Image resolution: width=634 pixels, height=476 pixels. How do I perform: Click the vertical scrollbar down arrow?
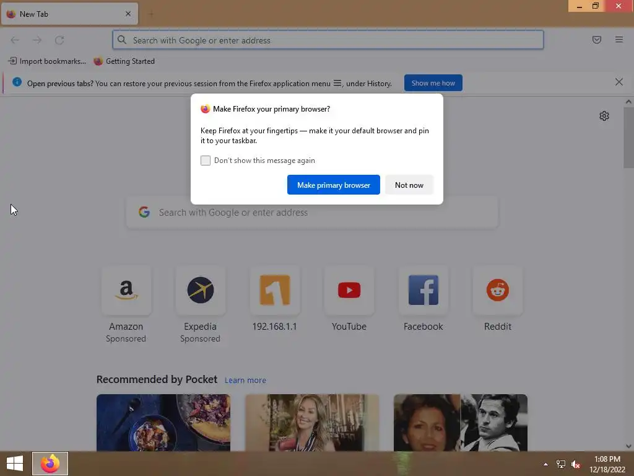pyautogui.click(x=628, y=446)
